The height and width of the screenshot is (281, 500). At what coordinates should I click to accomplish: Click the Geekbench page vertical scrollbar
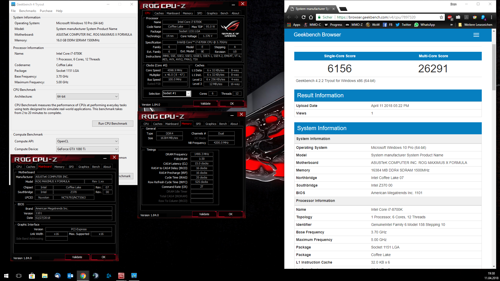(494, 67)
